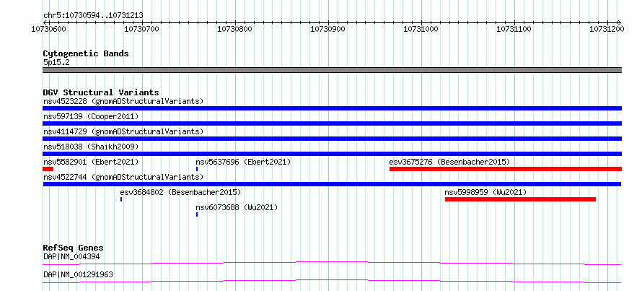Click ruler position 10731000
The height and width of the screenshot is (291, 642).
click(x=421, y=29)
